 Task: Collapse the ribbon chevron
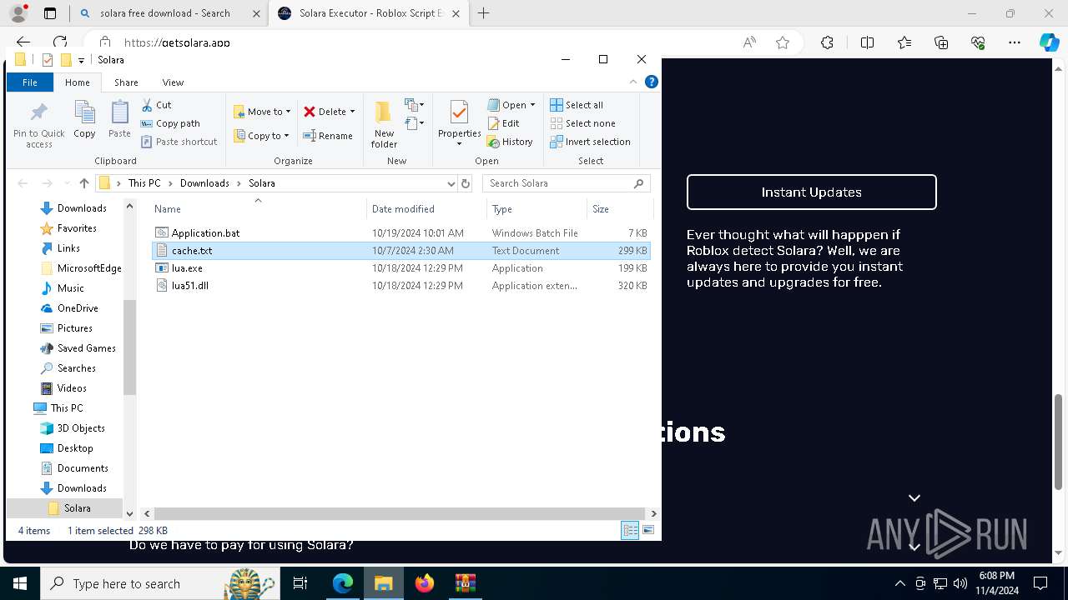[x=634, y=82]
